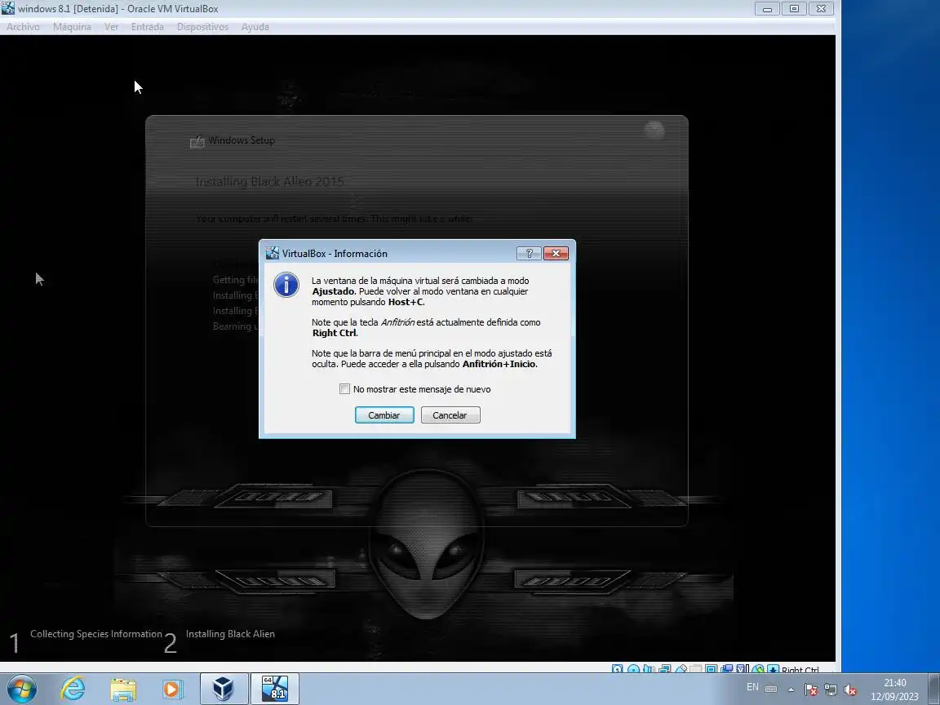Click the VirtualBox window title bar icon

tap(8, 8)
